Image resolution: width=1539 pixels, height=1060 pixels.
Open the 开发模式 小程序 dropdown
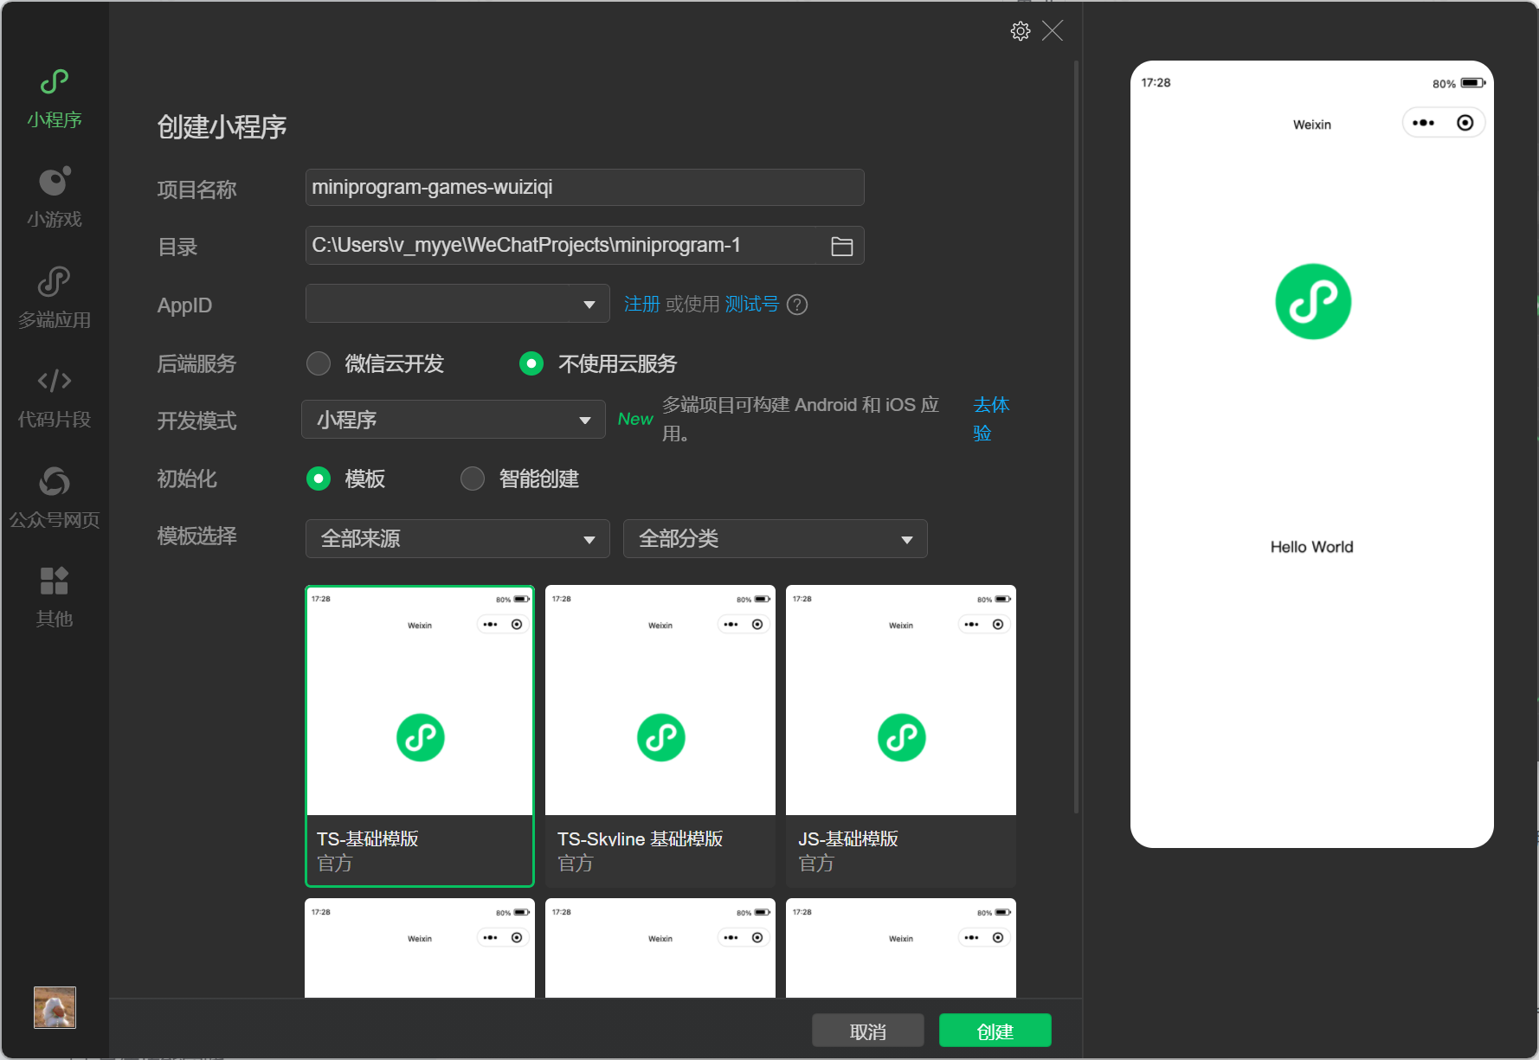(x=453, y=420)
